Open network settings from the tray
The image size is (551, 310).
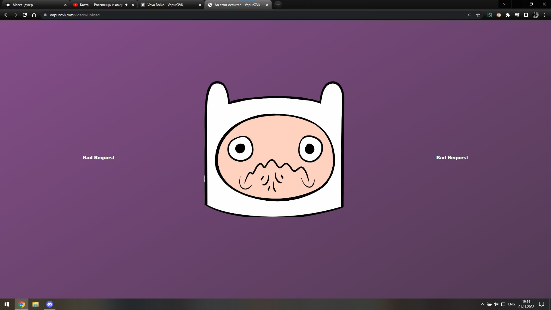pyautogui.click(x=503, y=304)
